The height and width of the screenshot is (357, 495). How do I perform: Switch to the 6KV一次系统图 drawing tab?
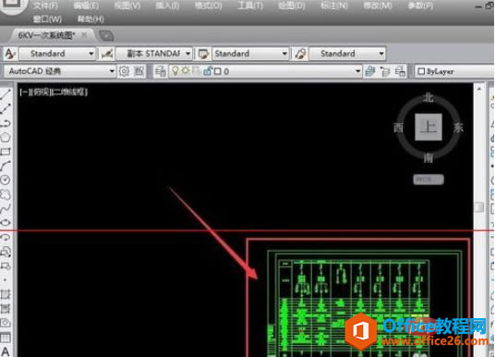(x=46, y=35)
